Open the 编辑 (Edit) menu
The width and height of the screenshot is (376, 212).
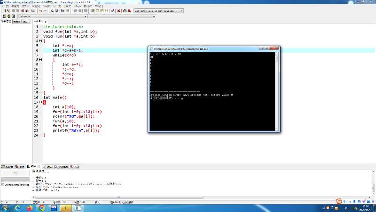(x=15, y=6)
